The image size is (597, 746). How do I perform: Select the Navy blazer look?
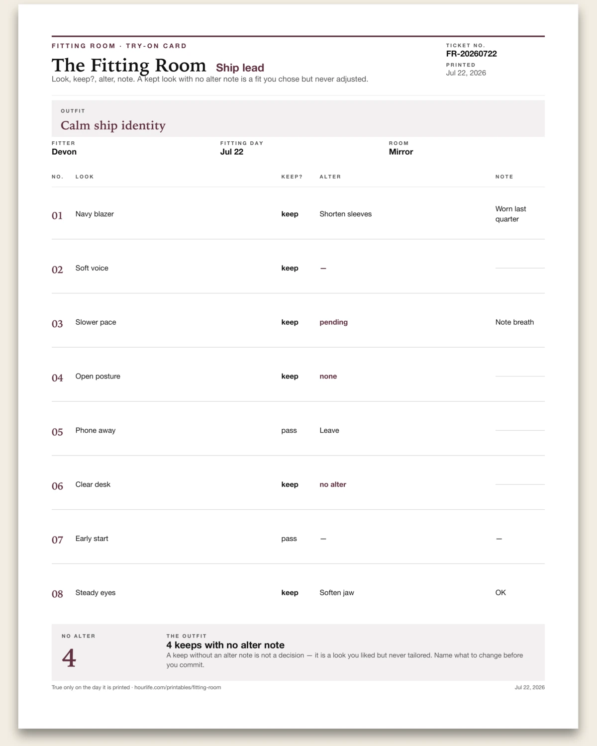point(95,214)
